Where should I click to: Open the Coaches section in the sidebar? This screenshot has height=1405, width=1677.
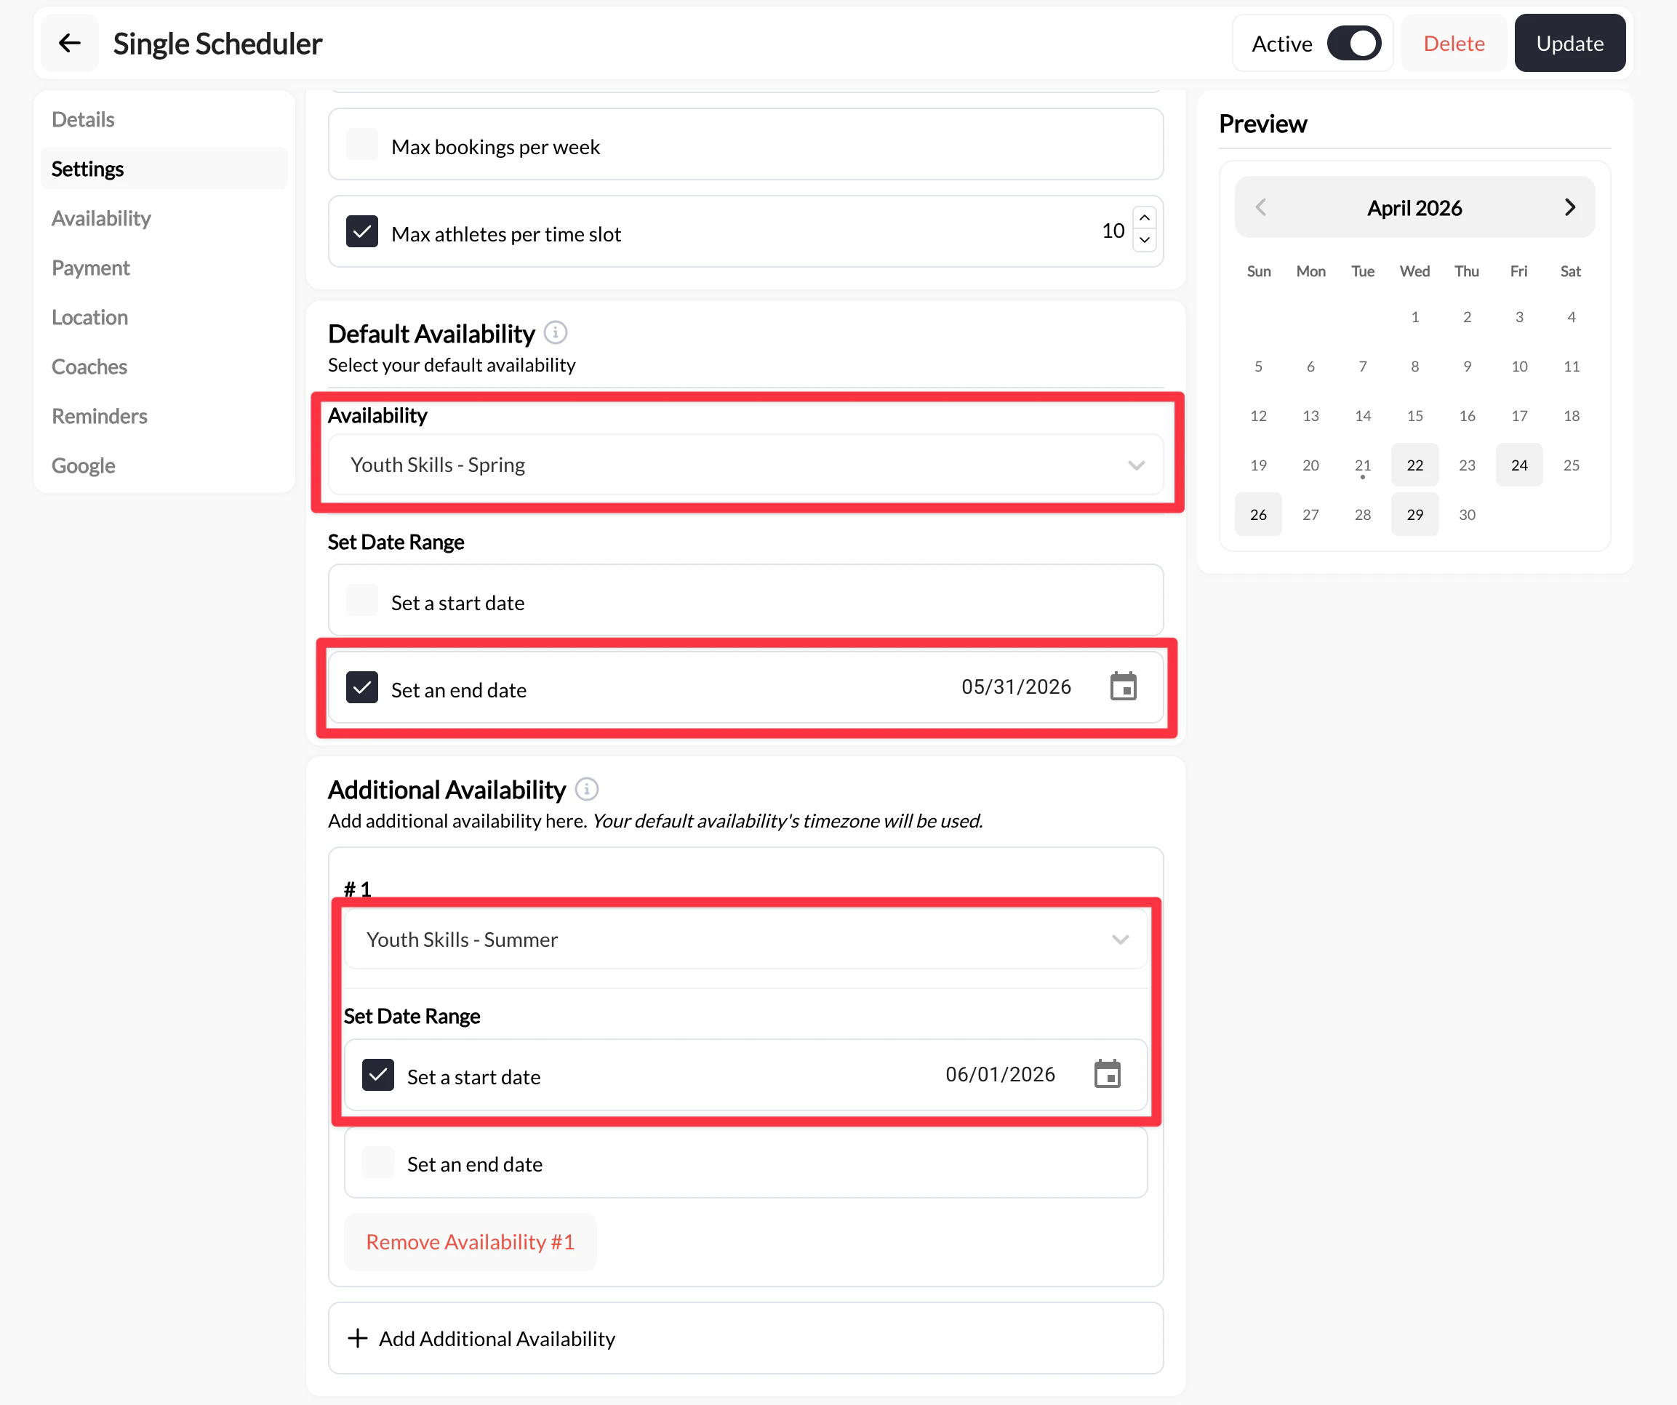pos(89,367)
